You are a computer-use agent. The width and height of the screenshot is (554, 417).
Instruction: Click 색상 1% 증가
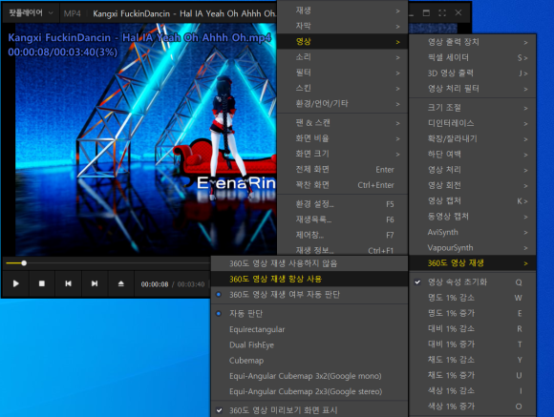[473, 407]
